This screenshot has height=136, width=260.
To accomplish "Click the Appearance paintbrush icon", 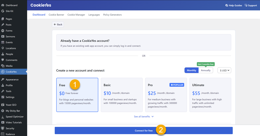I will pos(3,79).
